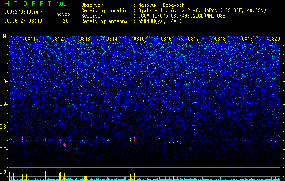Click the 0.8 kHz axis label
The image size is (285, 181).
click(x=4, y=127)
